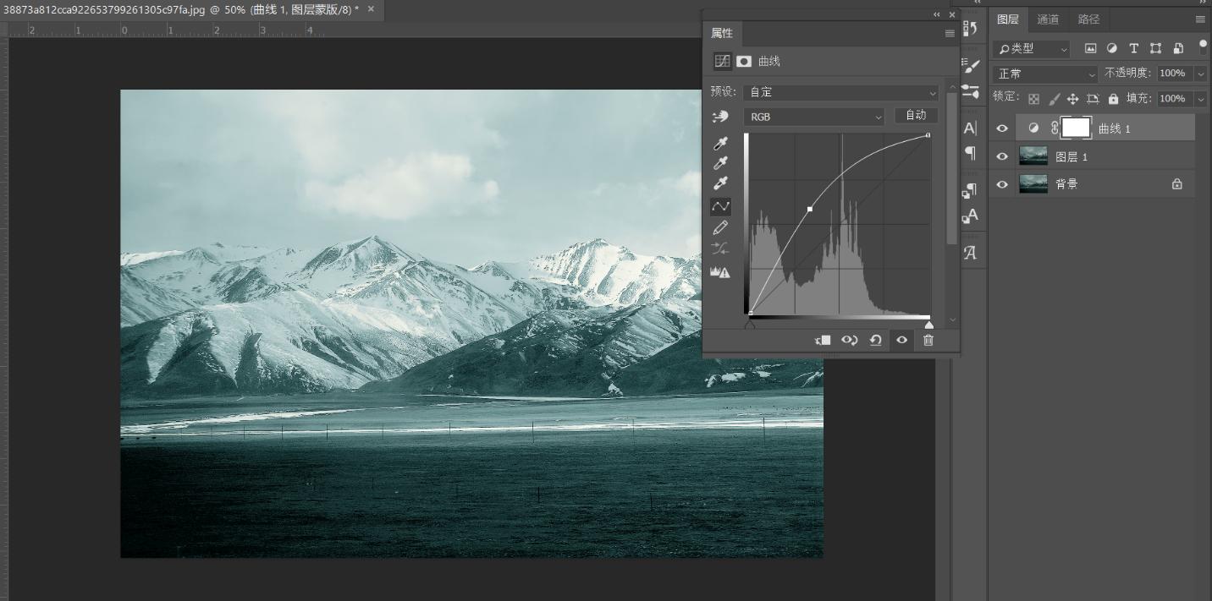Open the RGB channel dropdown
The height and width of the screenshot is (601, 1212).
point(813,116)
